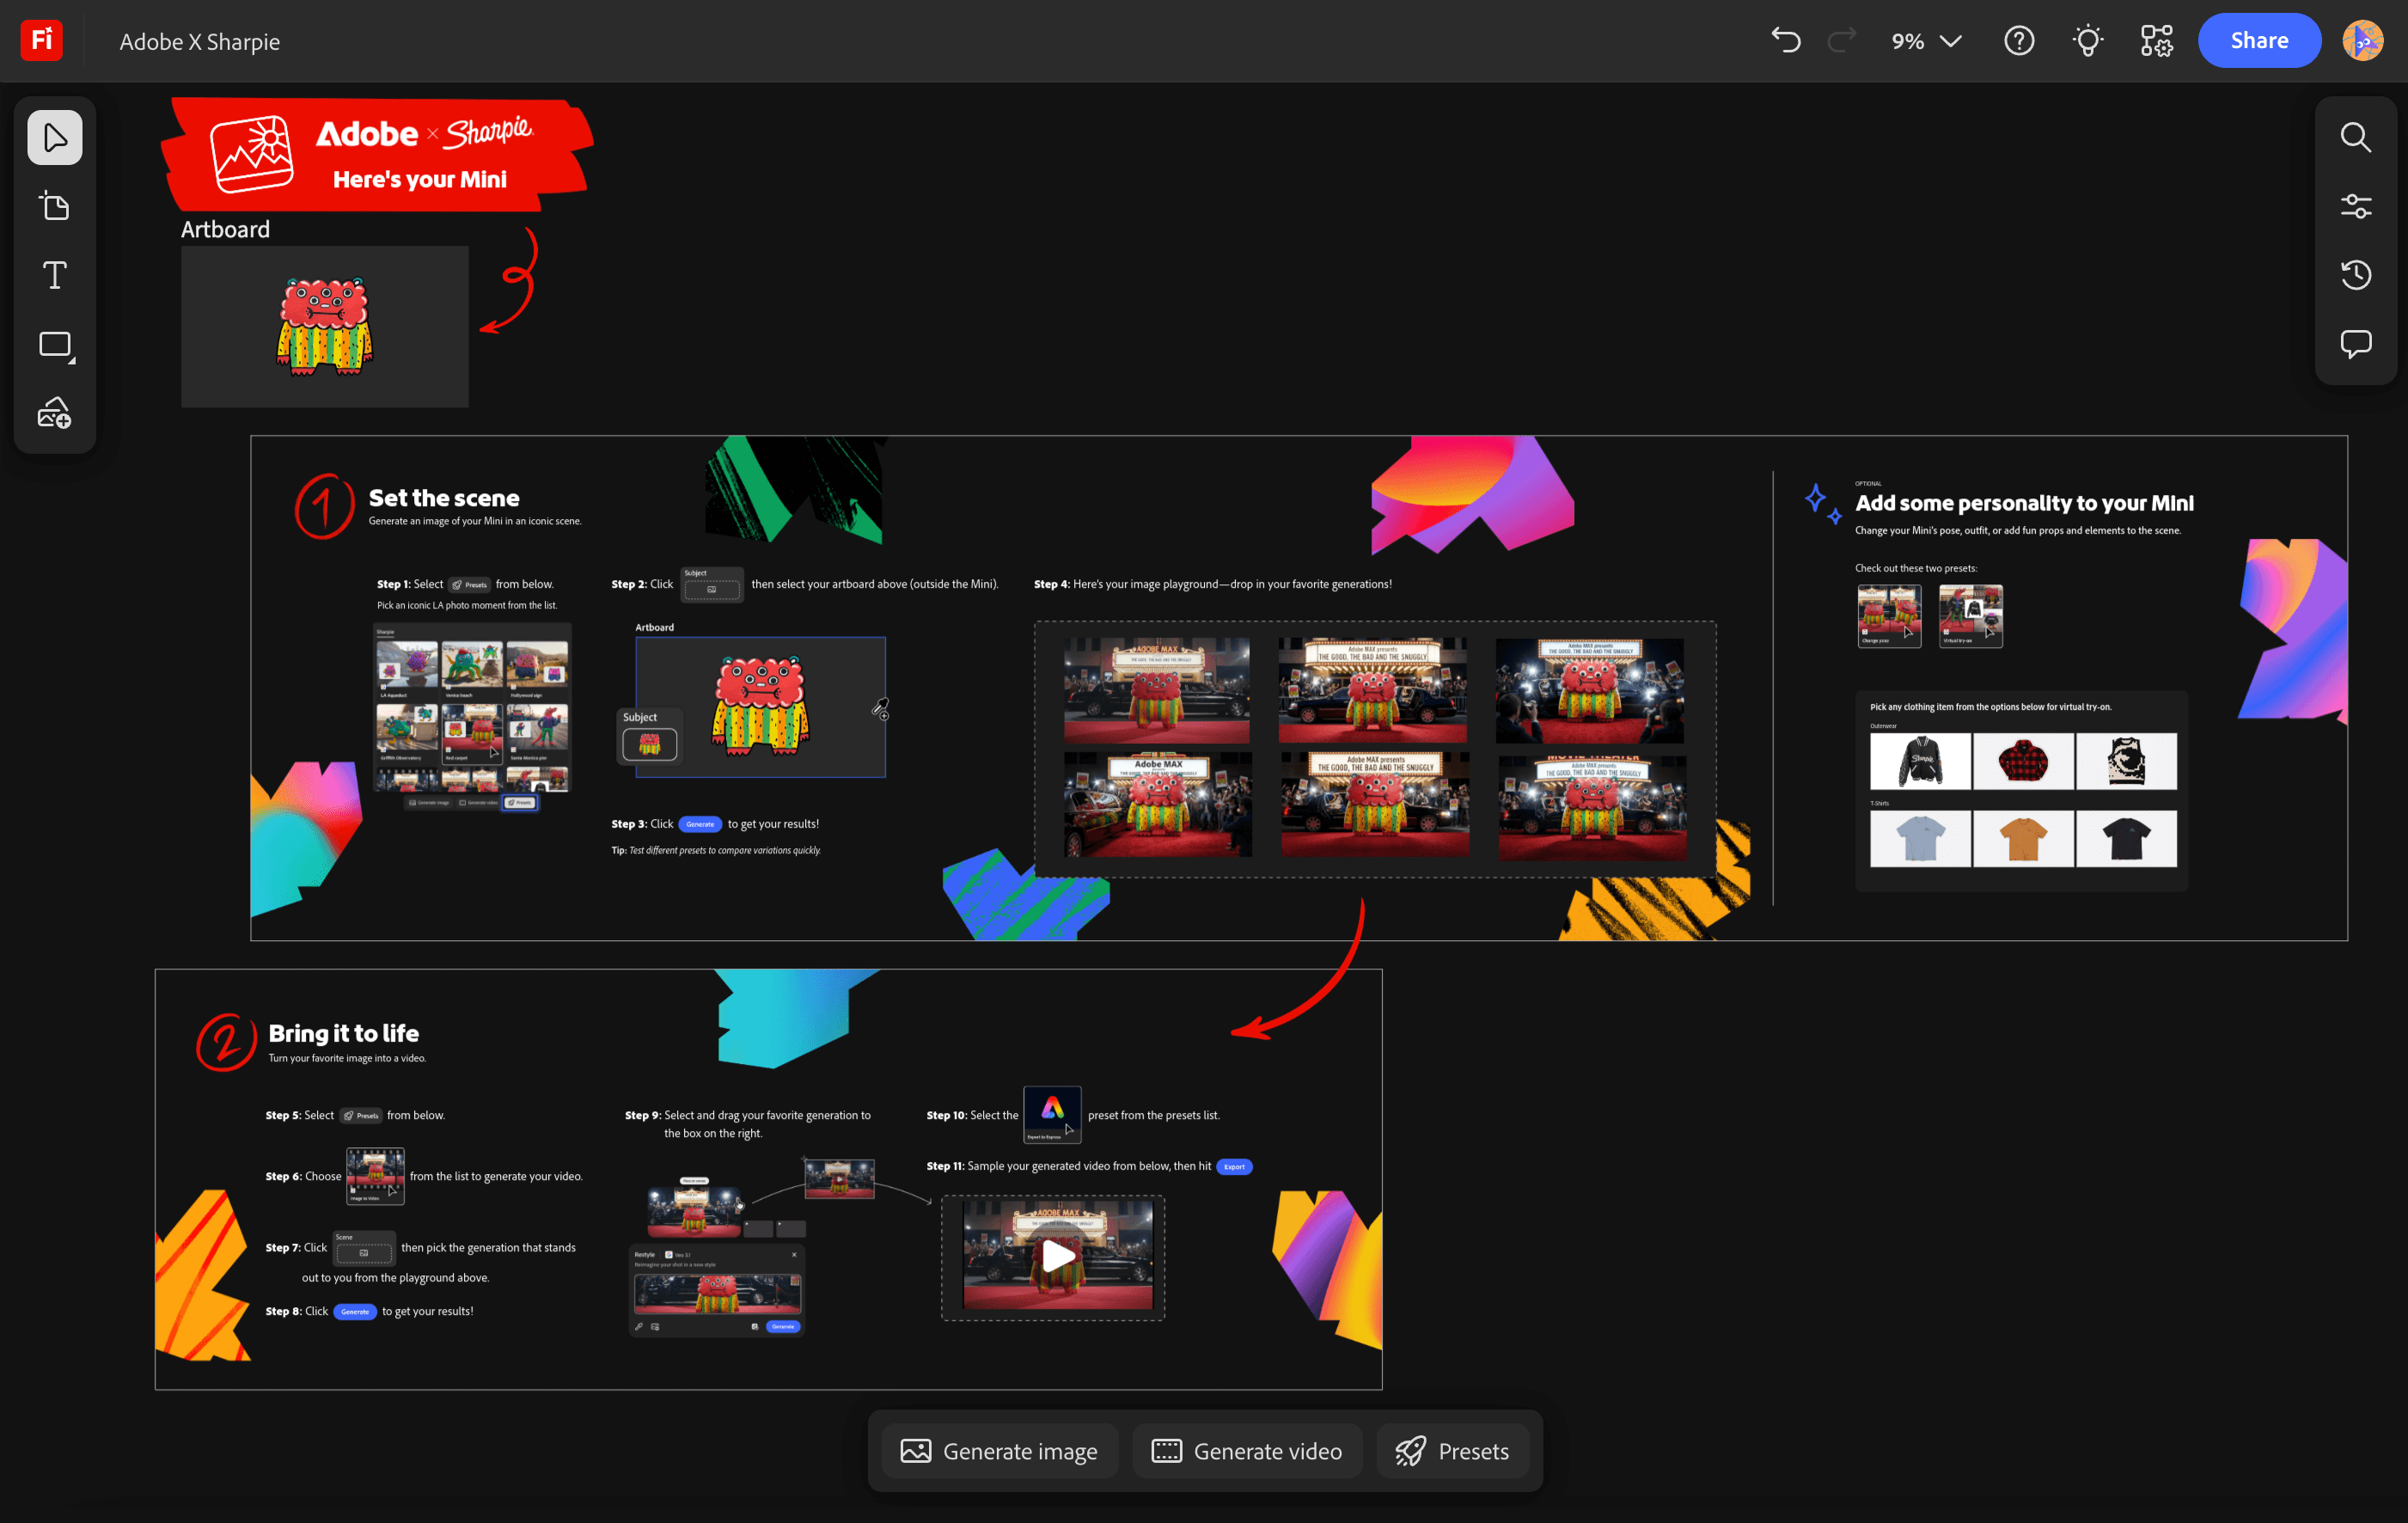Choose the Text tool in the toolbar

55,275
